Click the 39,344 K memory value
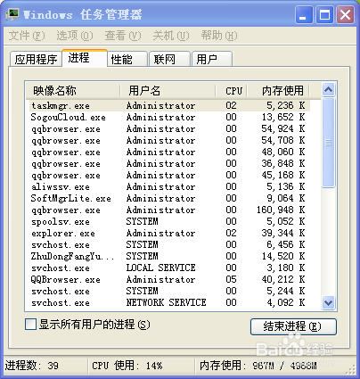360x379 pixels. 283,233
